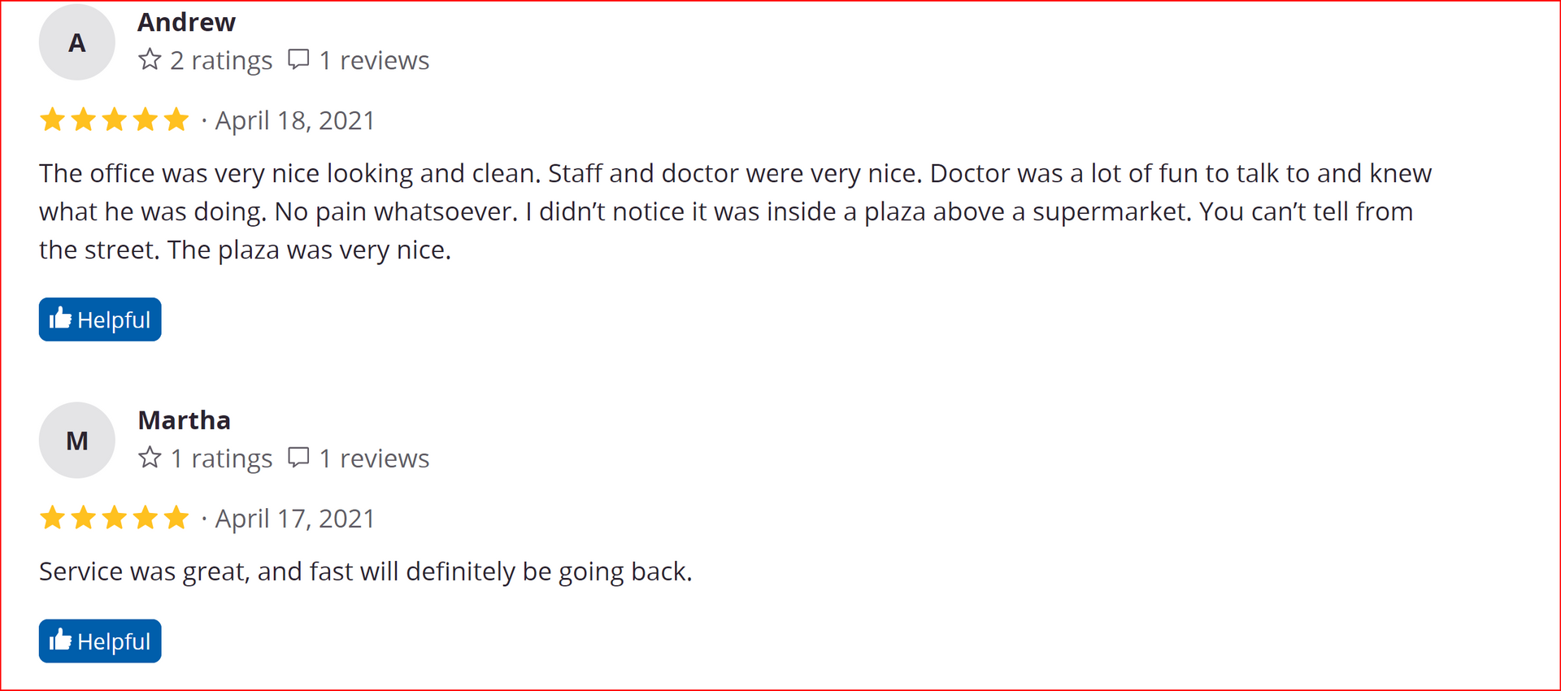
Task: Click the comment bubble icon beside Andrew's 1 reviews
Action: click(x=298, y=59)
